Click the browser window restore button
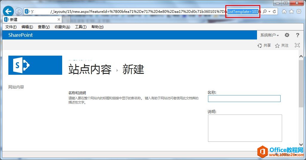The image size is (306, 160). [x=285, y=3]
